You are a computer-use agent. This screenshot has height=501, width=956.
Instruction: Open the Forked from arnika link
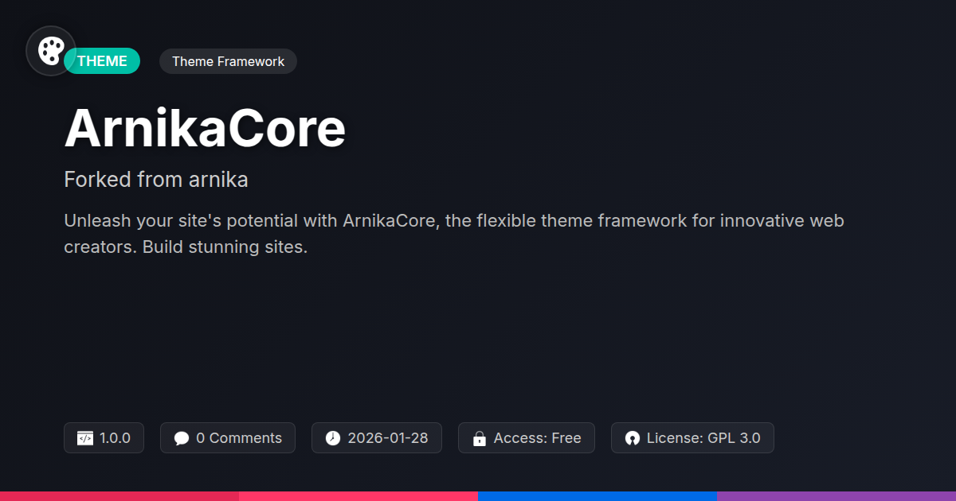pos(156,180)
